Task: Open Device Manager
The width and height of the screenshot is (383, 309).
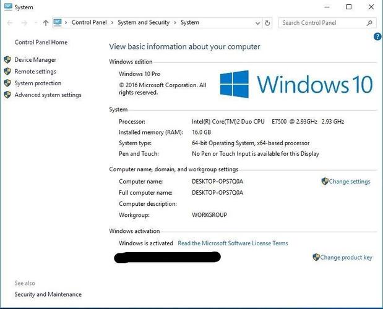Action: (35, 60)
